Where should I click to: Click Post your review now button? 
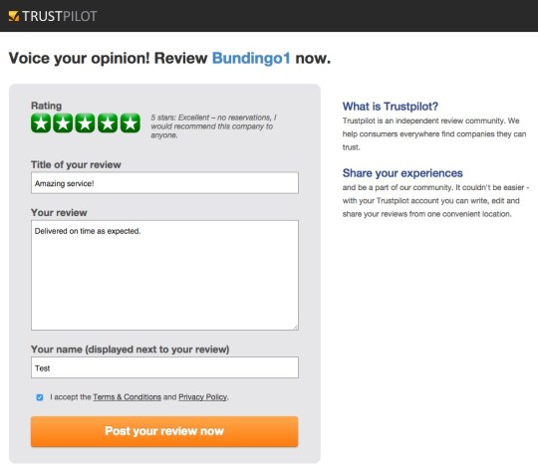[x=164, y=431]
